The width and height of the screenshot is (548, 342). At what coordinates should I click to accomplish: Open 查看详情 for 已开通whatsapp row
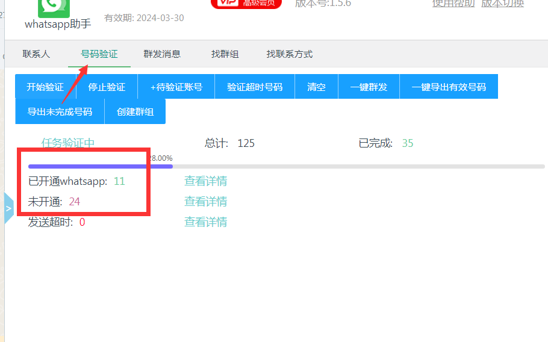(205, 181)
